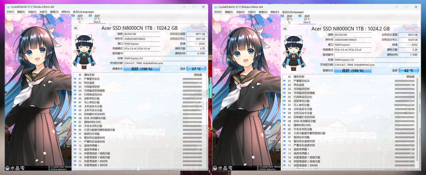Screen dimensions: 426x175
Task: Click status dot of row 1B in right window
Action: coord(284,161)
